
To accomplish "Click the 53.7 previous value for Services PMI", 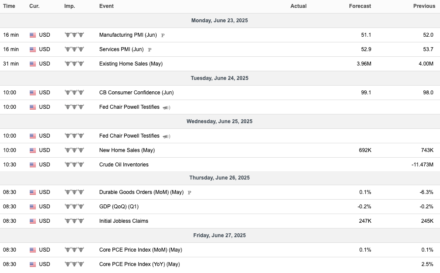I will point(428,49).
